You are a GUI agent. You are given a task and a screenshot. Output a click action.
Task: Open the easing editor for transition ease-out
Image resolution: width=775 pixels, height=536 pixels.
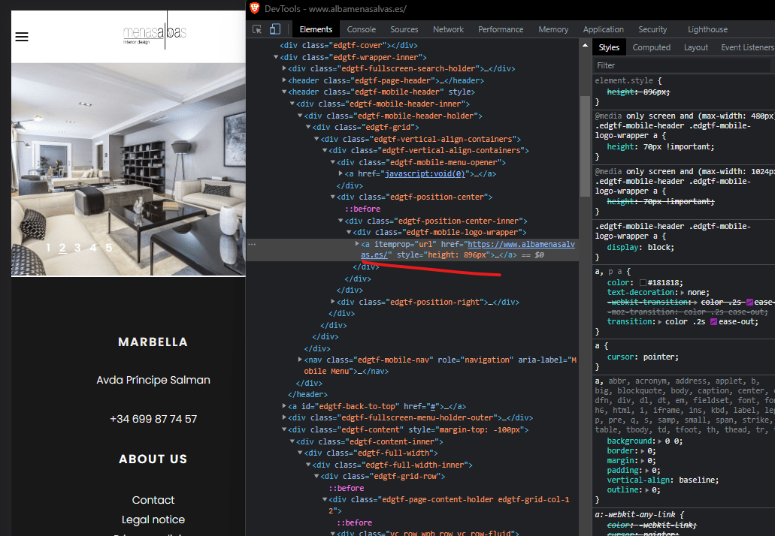pos(713,322)
